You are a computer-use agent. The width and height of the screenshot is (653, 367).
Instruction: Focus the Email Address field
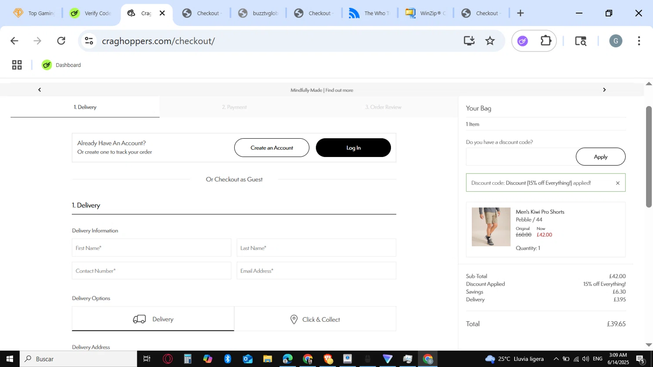[316, 270]
